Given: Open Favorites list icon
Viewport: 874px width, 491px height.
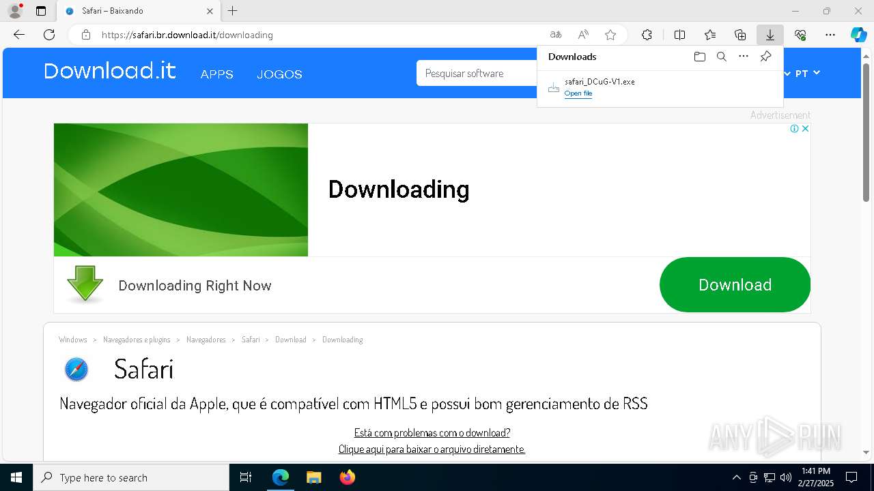Looking at the screenshot, I should (x=710, y=35).
